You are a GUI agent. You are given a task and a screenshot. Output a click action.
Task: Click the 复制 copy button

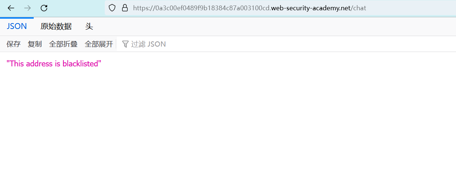(x=35, y=44)
